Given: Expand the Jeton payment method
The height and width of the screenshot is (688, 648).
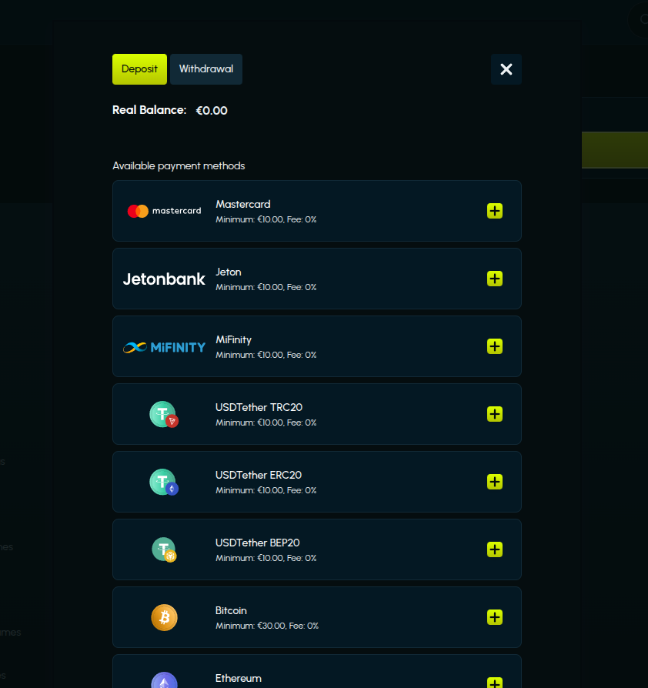Looking at the screenshot, I should 495,279.
